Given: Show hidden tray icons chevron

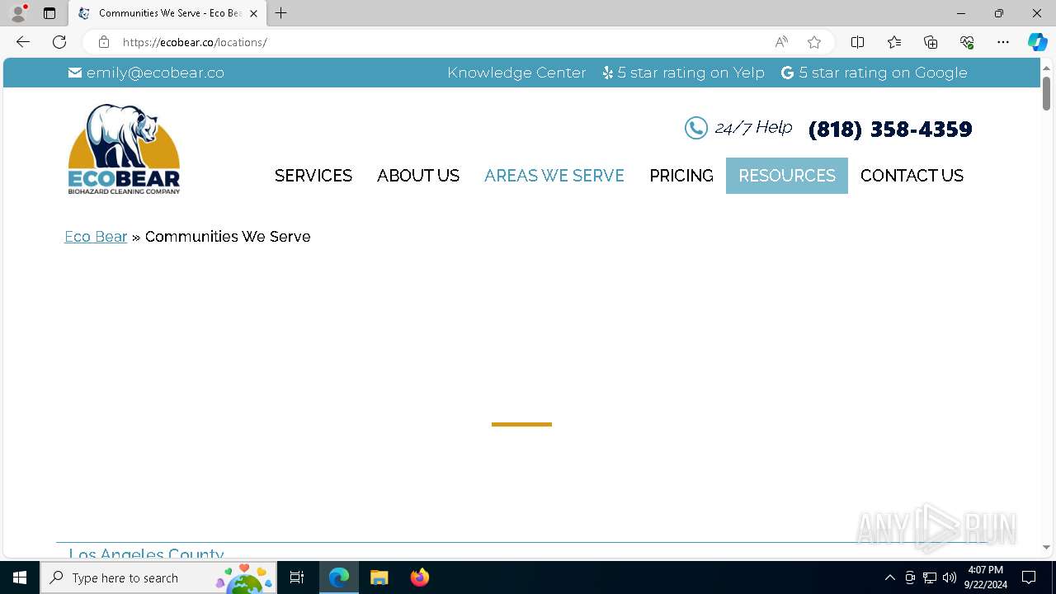Looking at the screenshot, I should click(889, 577).
